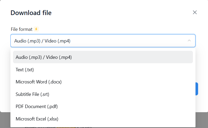Click the dialog's white margin left of Subtitle File
The width and height of the screenshot is (208, 128).
5,94
